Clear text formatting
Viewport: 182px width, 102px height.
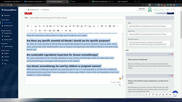(94, 26)
